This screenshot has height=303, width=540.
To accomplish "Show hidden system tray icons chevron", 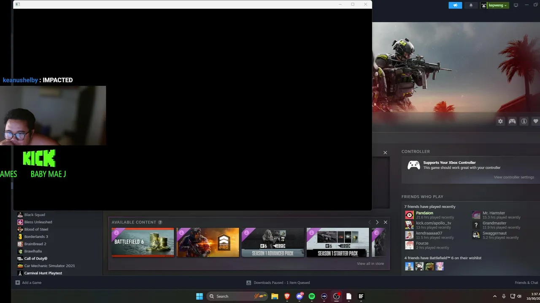I will pos(495,296).
